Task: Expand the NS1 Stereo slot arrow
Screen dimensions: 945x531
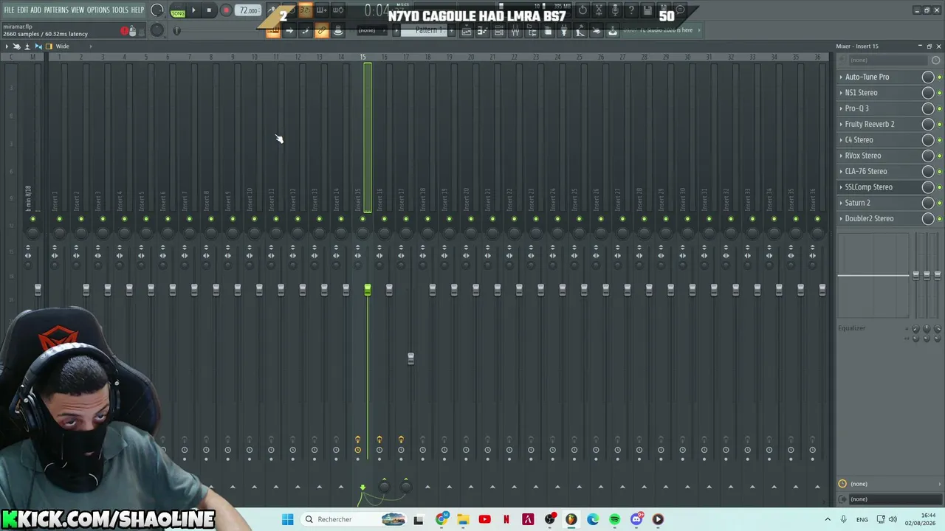Action: point(841,93)
